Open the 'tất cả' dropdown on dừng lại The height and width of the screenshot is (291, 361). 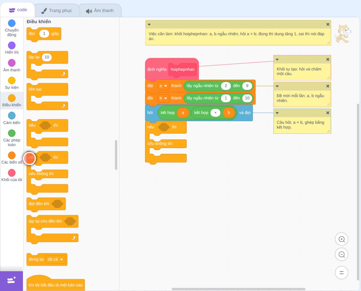55,260
